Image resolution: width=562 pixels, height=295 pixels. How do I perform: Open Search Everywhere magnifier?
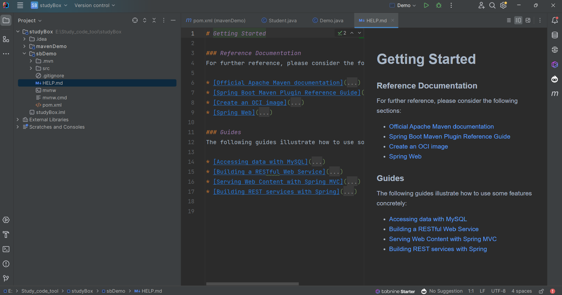(x=492, y=5)
